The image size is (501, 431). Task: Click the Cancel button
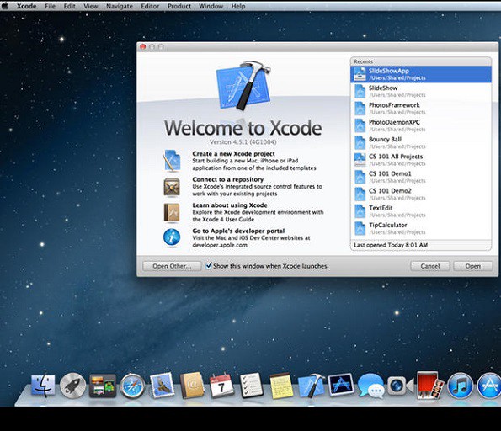click(430, 266)
